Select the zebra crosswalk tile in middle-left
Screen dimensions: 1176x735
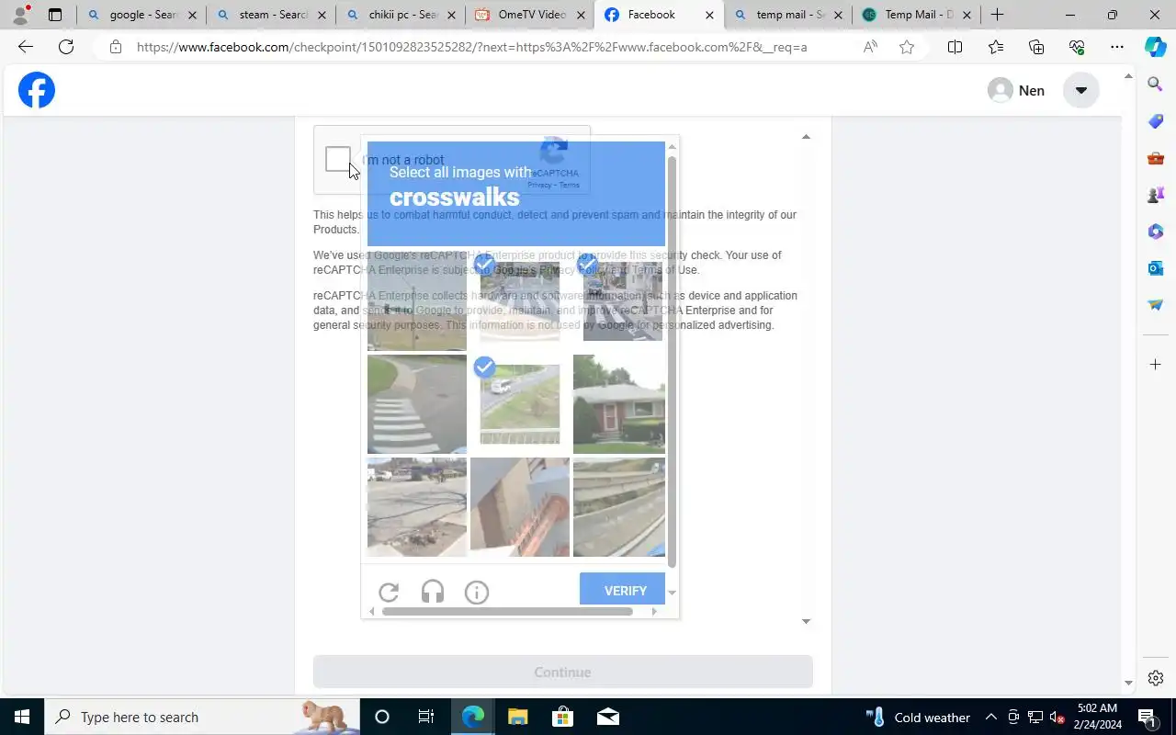click(x=417, y=404)
